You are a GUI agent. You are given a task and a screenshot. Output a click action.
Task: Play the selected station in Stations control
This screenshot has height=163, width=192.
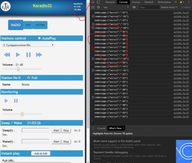point(18,55)
